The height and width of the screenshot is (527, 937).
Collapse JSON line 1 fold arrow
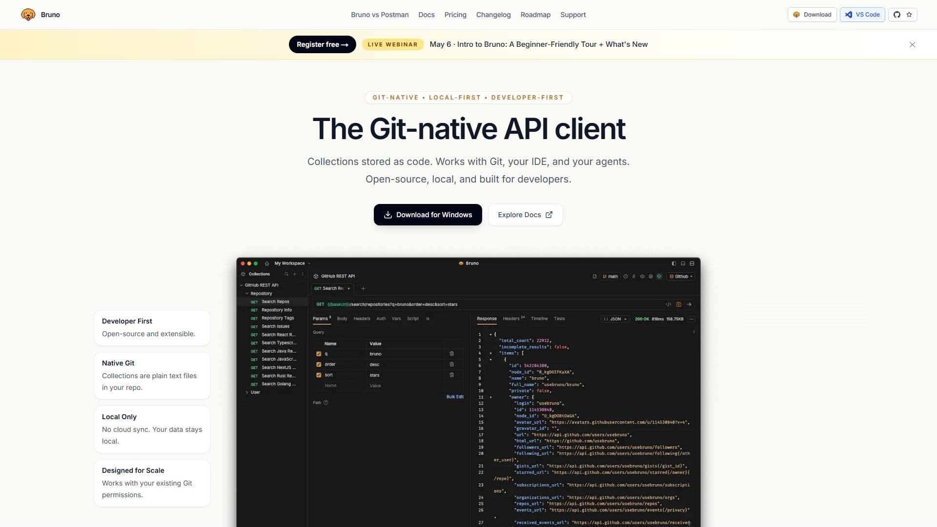(x=490, y=335)
